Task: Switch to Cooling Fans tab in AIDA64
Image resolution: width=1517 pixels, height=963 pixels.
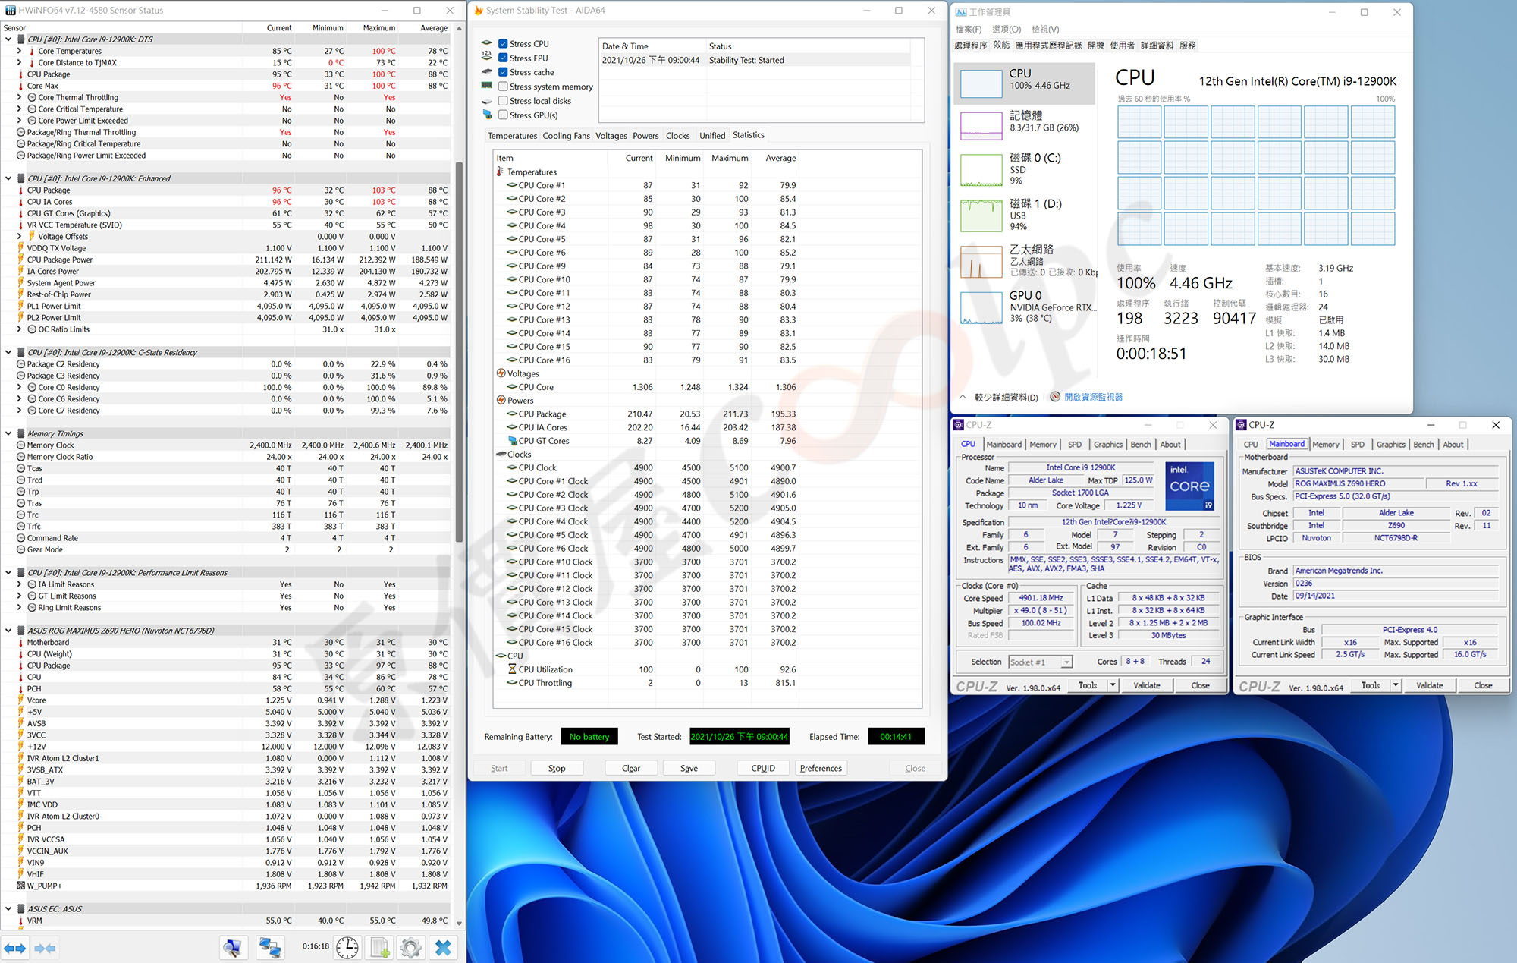Action: 566,136
